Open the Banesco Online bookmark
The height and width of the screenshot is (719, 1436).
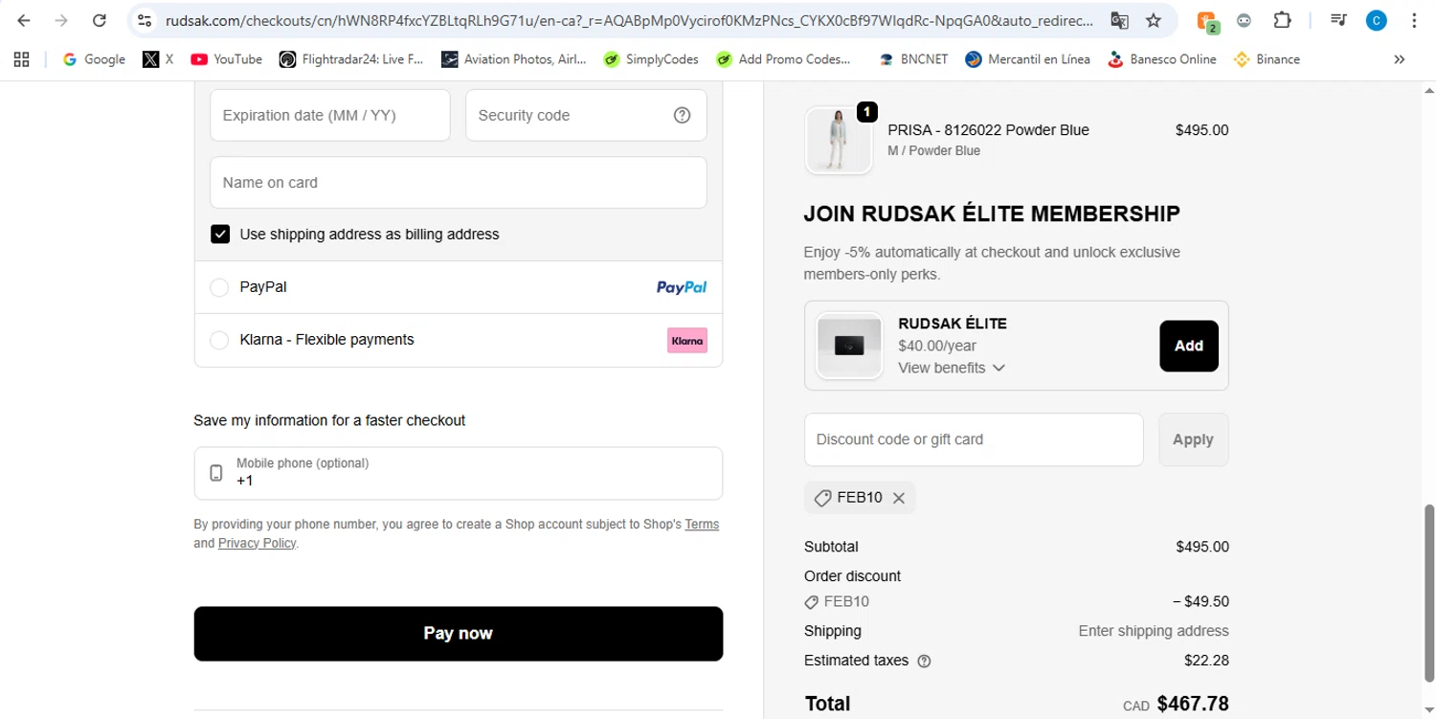[x=1161, y=59]
